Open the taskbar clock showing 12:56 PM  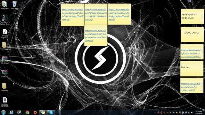198,112
